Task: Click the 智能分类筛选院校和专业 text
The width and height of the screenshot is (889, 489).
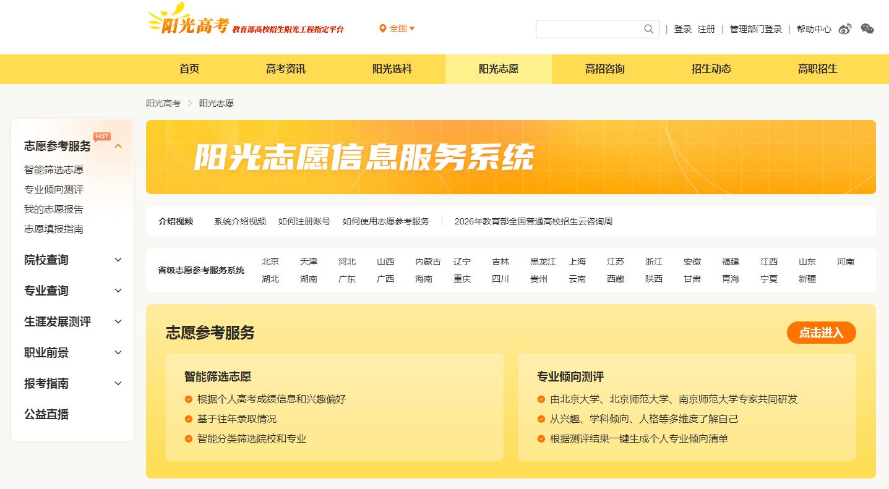Action: [252, 439]
